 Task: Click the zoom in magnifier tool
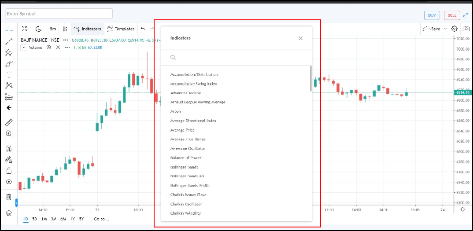point(9,133)
